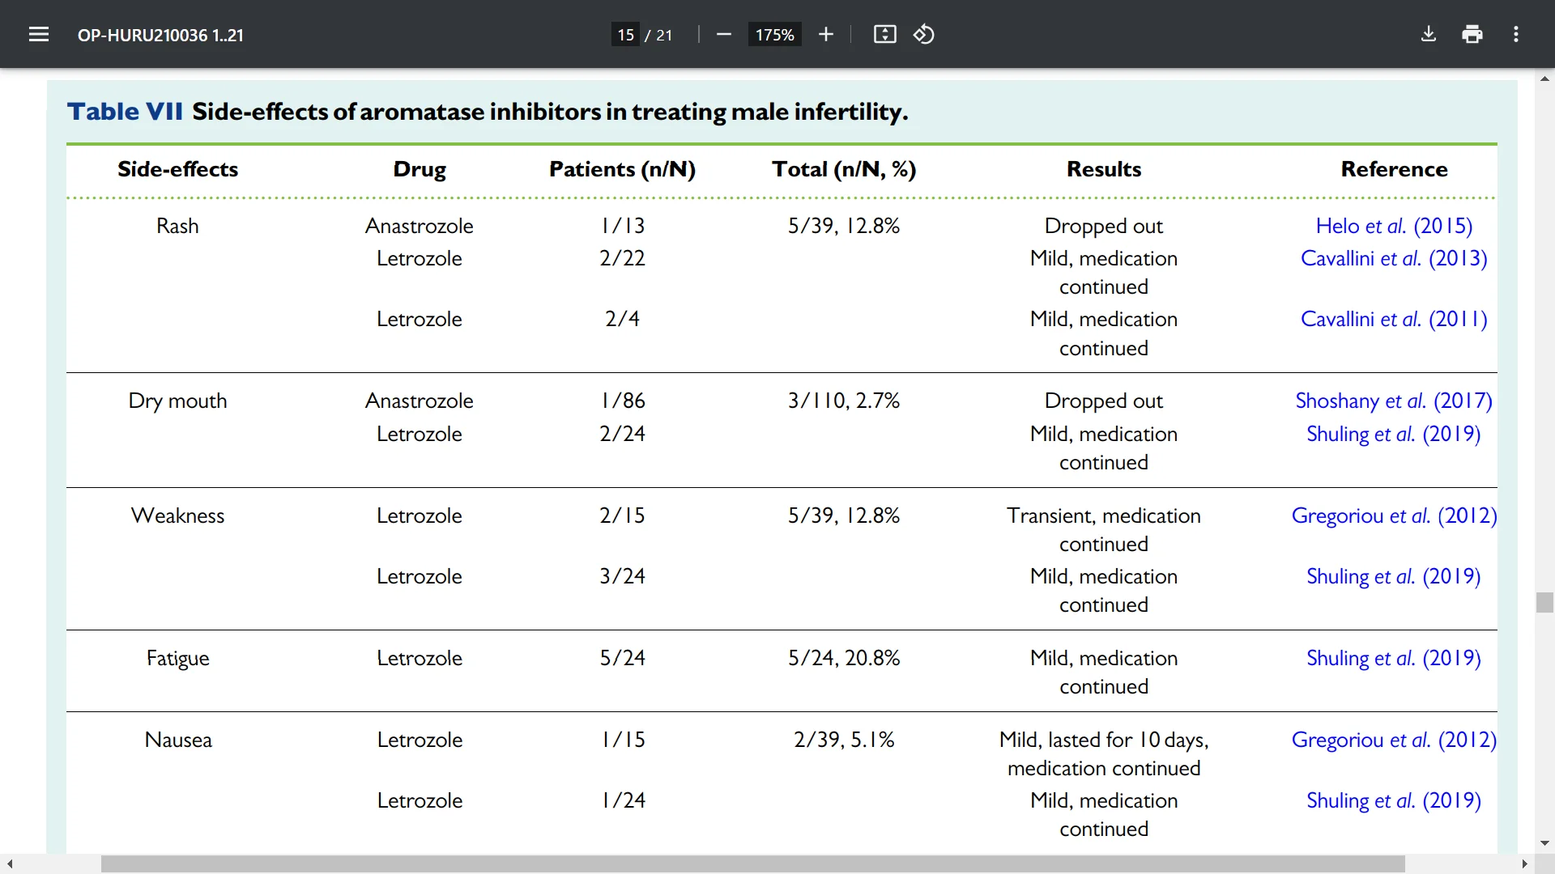This screenshot has height=874, width=1555.
Task: Open Shuling (2019) link in Dry mouth row
Action: pyautogui.click(x=1393, y=434)
